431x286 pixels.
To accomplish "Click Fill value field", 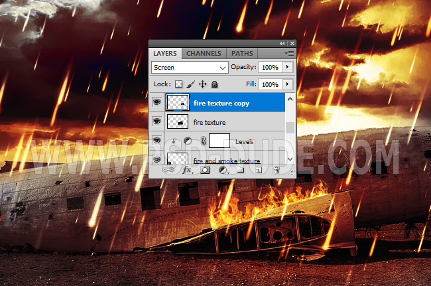I will [x=270, y=84].
